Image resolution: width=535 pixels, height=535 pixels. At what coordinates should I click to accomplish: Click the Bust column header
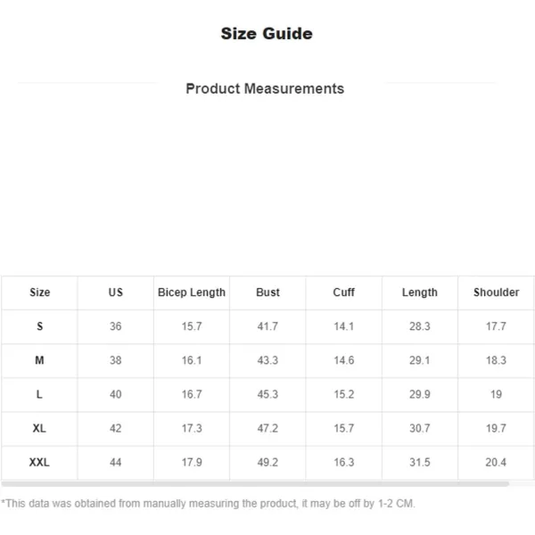pos(267,292)
